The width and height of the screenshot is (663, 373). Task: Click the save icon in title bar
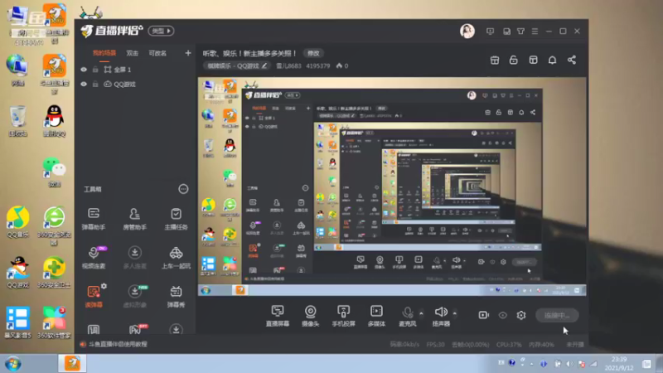pos(506,31)
